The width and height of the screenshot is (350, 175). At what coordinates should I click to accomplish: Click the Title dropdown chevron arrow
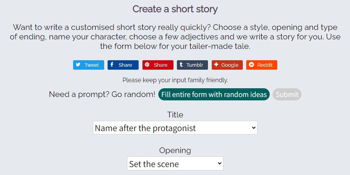(253, 128)
